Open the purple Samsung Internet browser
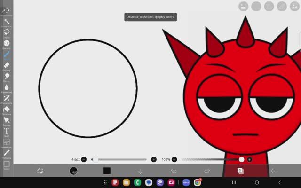 click(160, 182)
